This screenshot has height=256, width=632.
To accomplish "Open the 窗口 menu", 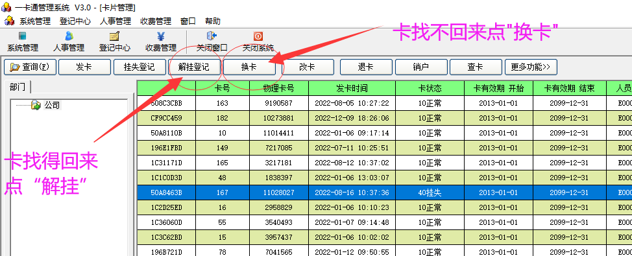I will coord(188,21).
